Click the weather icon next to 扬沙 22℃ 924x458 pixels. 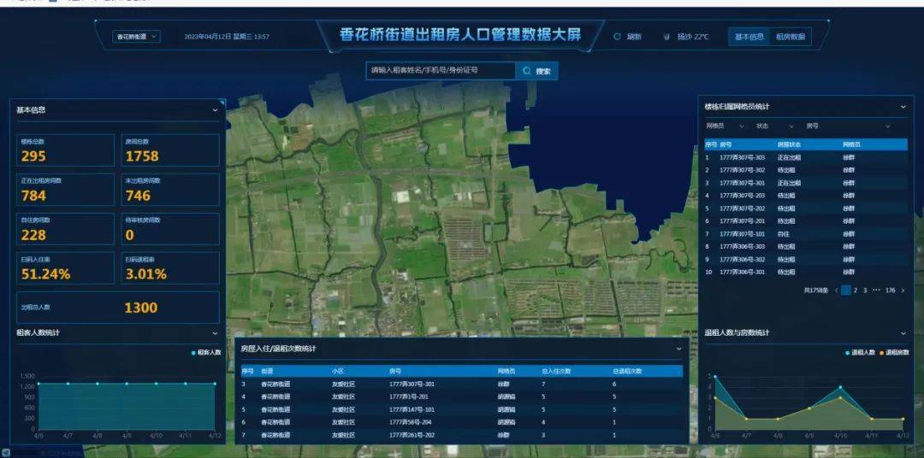[666, 37]
